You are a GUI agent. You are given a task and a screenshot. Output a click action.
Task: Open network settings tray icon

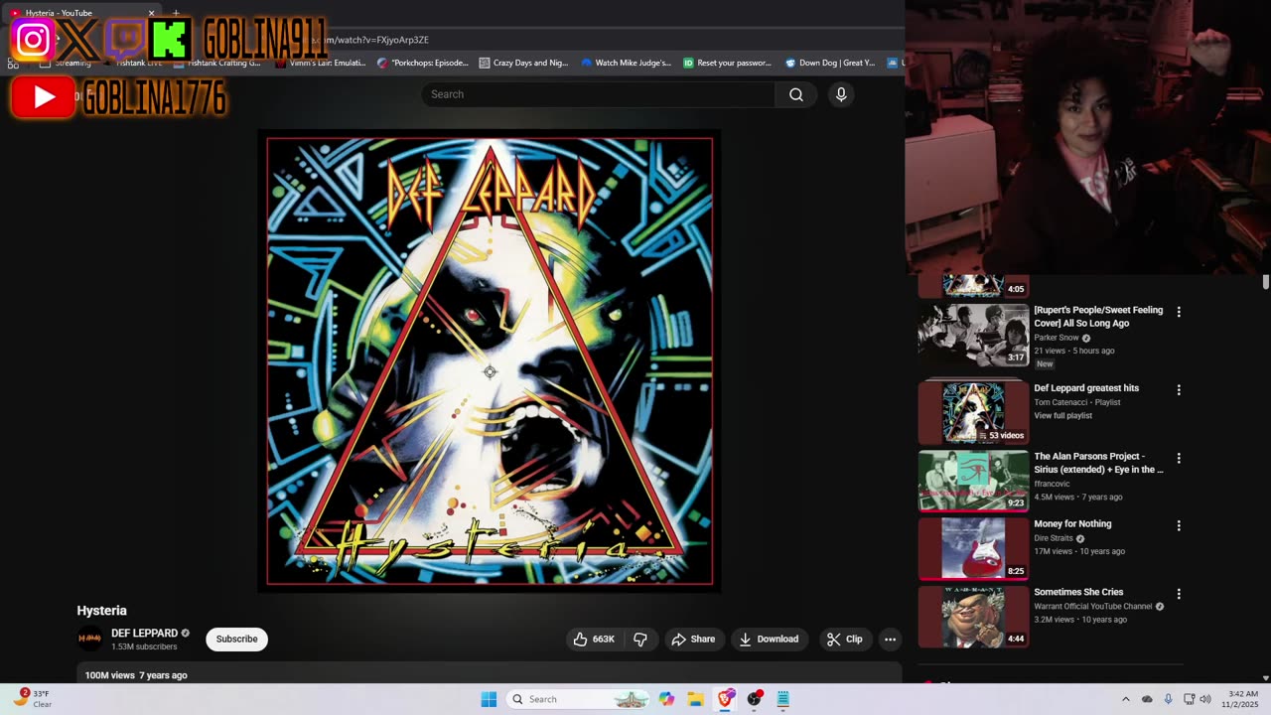click(x=1189, y=699)
